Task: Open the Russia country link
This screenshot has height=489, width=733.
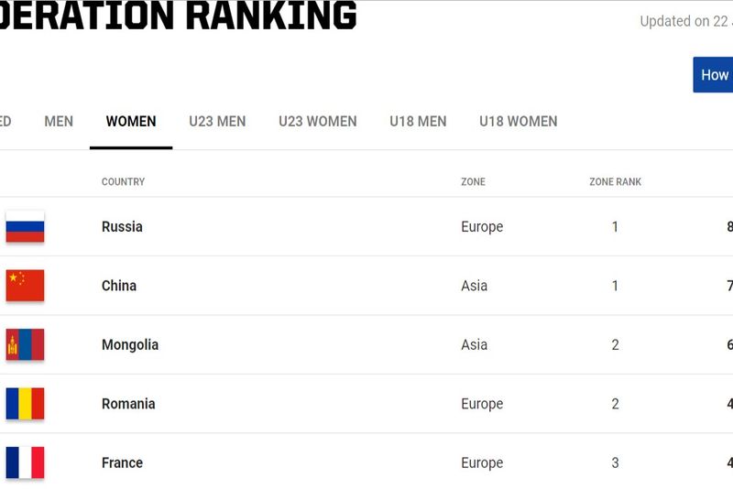Action: coord(122,226)
